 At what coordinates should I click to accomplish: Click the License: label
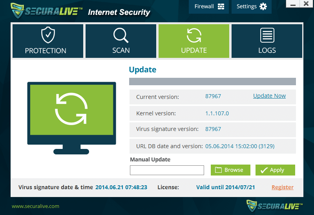click(x=168, y=187)
